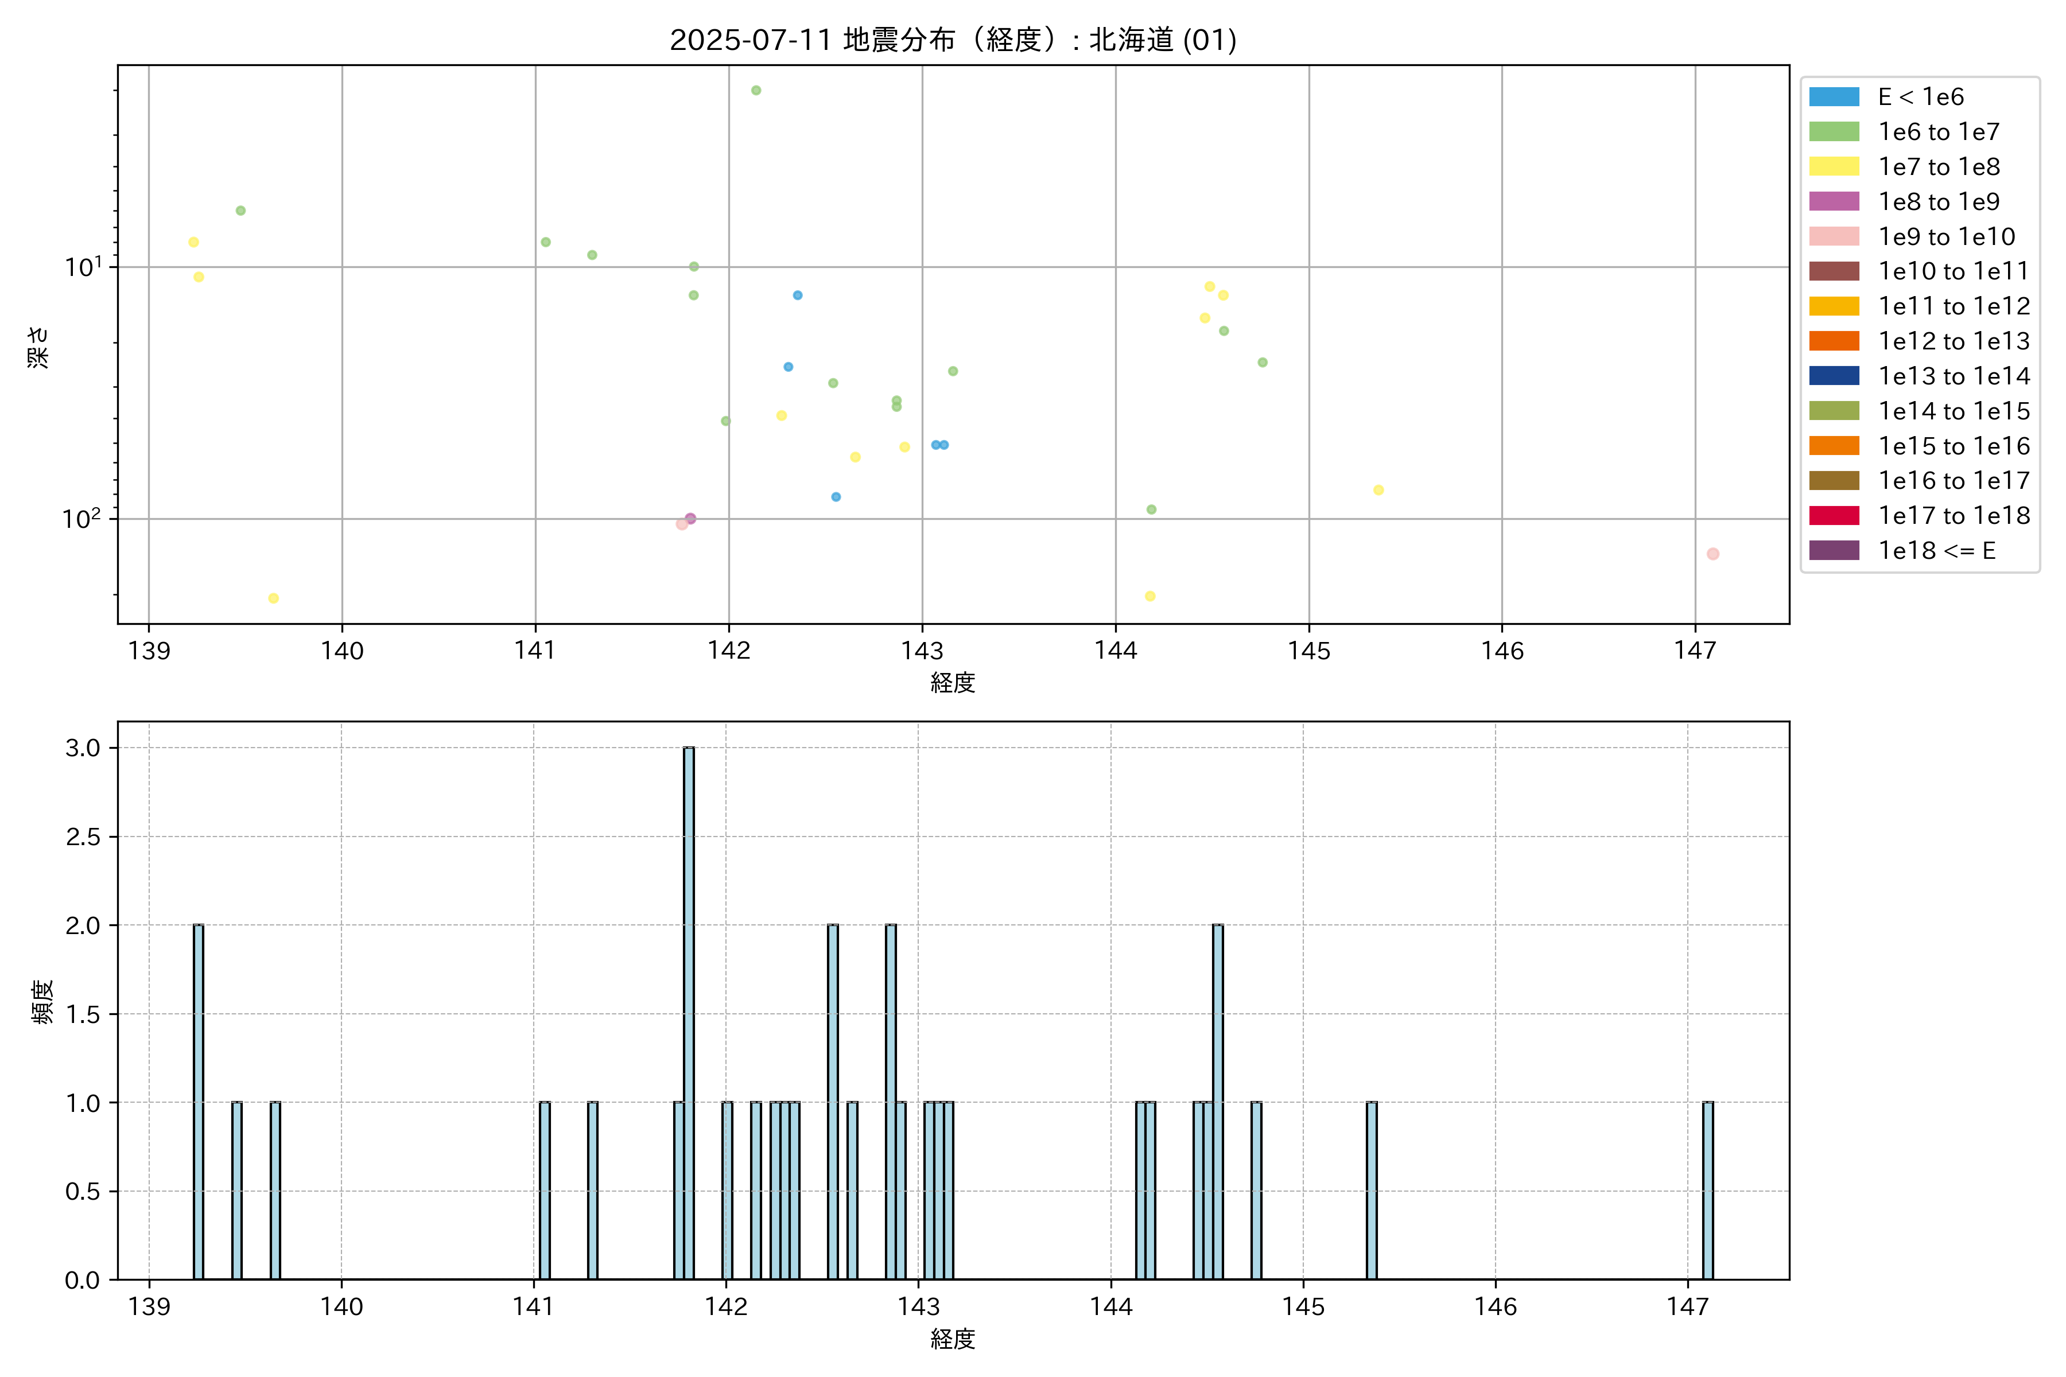The height and width of the screenshot is (1377, 2066).
Task: Click the rightmost histogram bar near 147
Action: 1708,1190
